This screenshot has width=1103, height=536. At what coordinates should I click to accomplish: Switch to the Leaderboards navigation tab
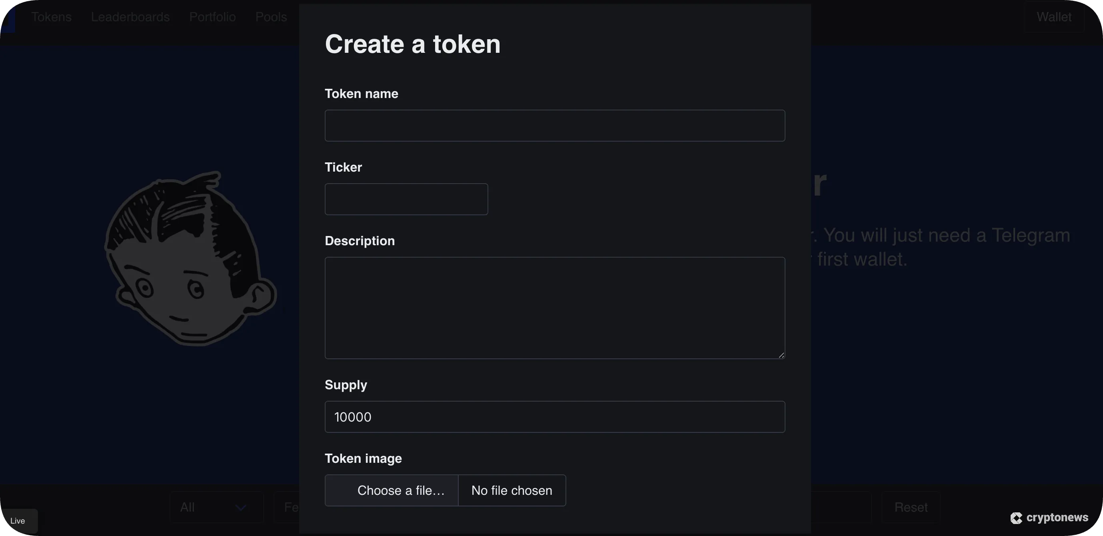[130, 17]
